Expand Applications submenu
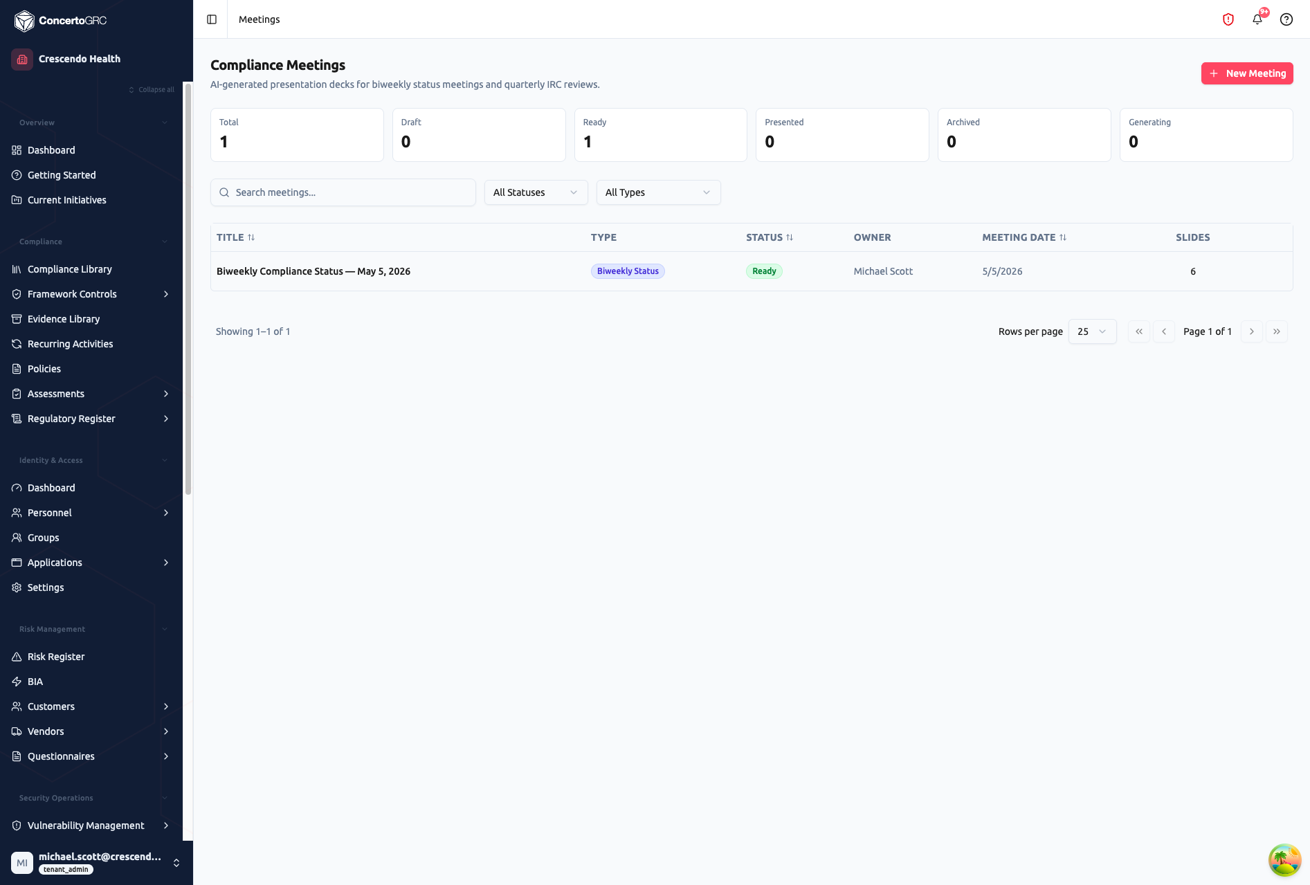The width and height of the screenshot is (1310, 885). (x=166, y=563)
